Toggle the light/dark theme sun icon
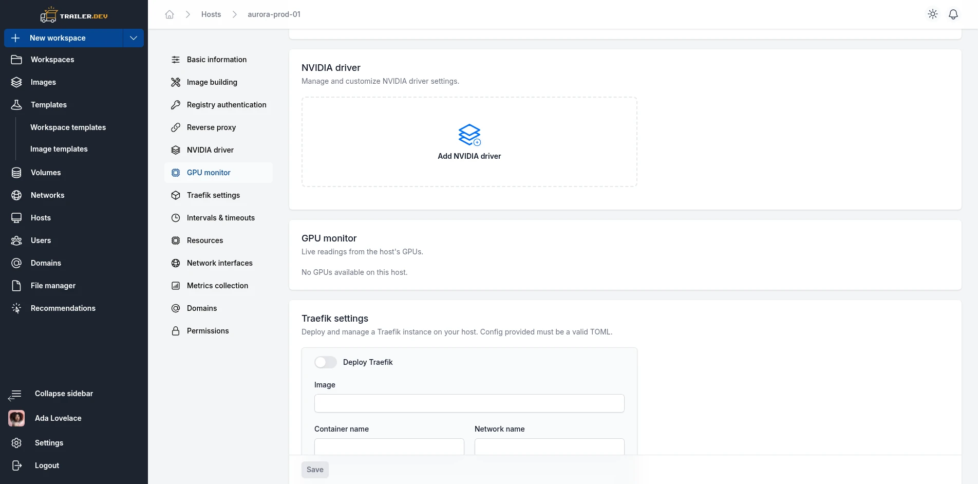Viewport: 978px width, 484px height. click(933, 14)
